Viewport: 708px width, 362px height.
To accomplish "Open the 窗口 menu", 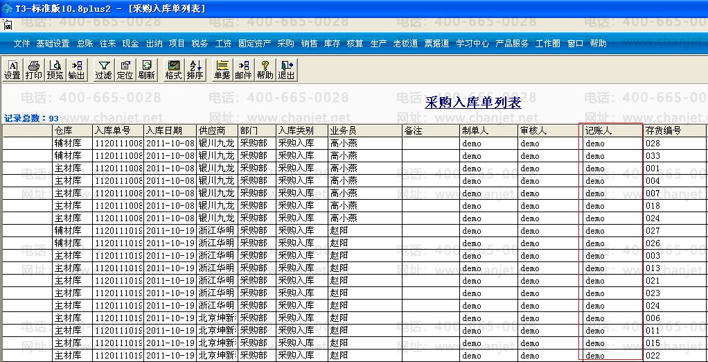I will click(x=575, y=44).
